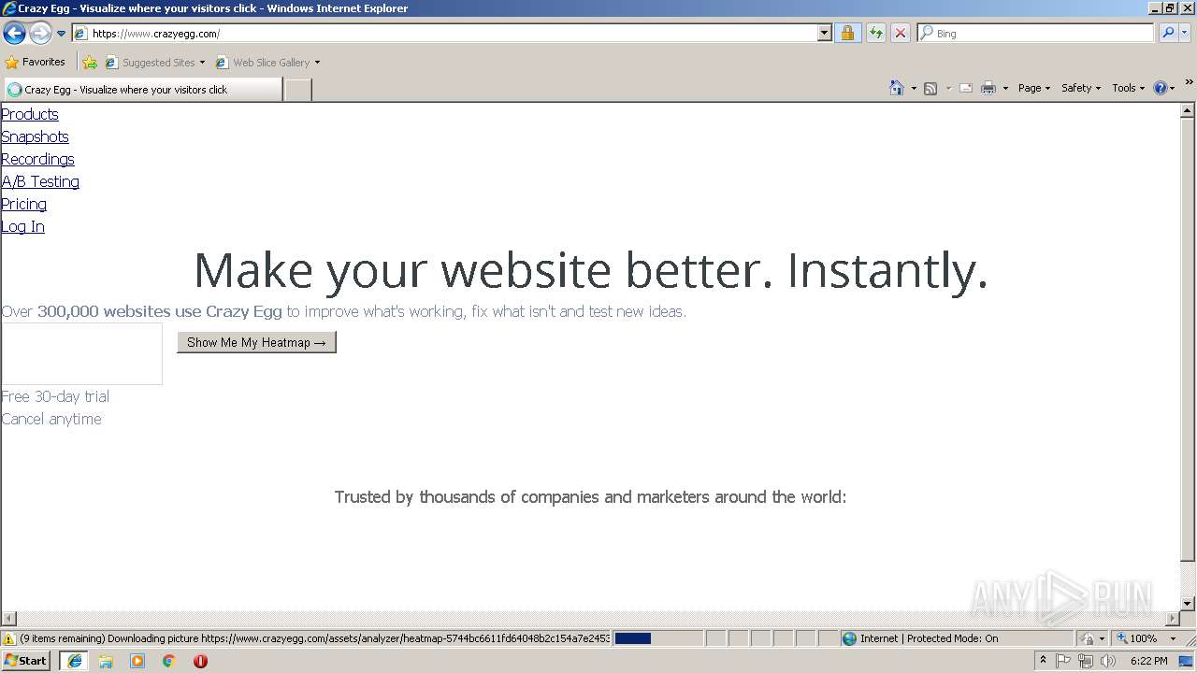The width and height of the screenshot is (1197, 673).
Task: Expand the address bar autocomplete dropdown
Action: point(824,34)
